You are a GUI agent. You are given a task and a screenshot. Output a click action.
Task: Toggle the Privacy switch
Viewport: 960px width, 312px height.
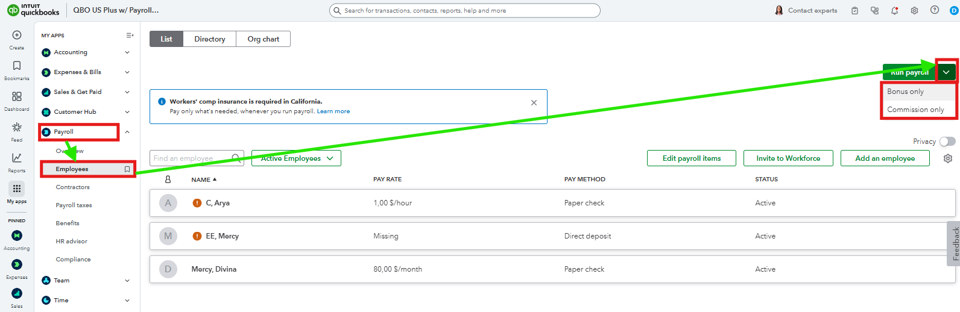pyautogui.click(x=947, y=142)
